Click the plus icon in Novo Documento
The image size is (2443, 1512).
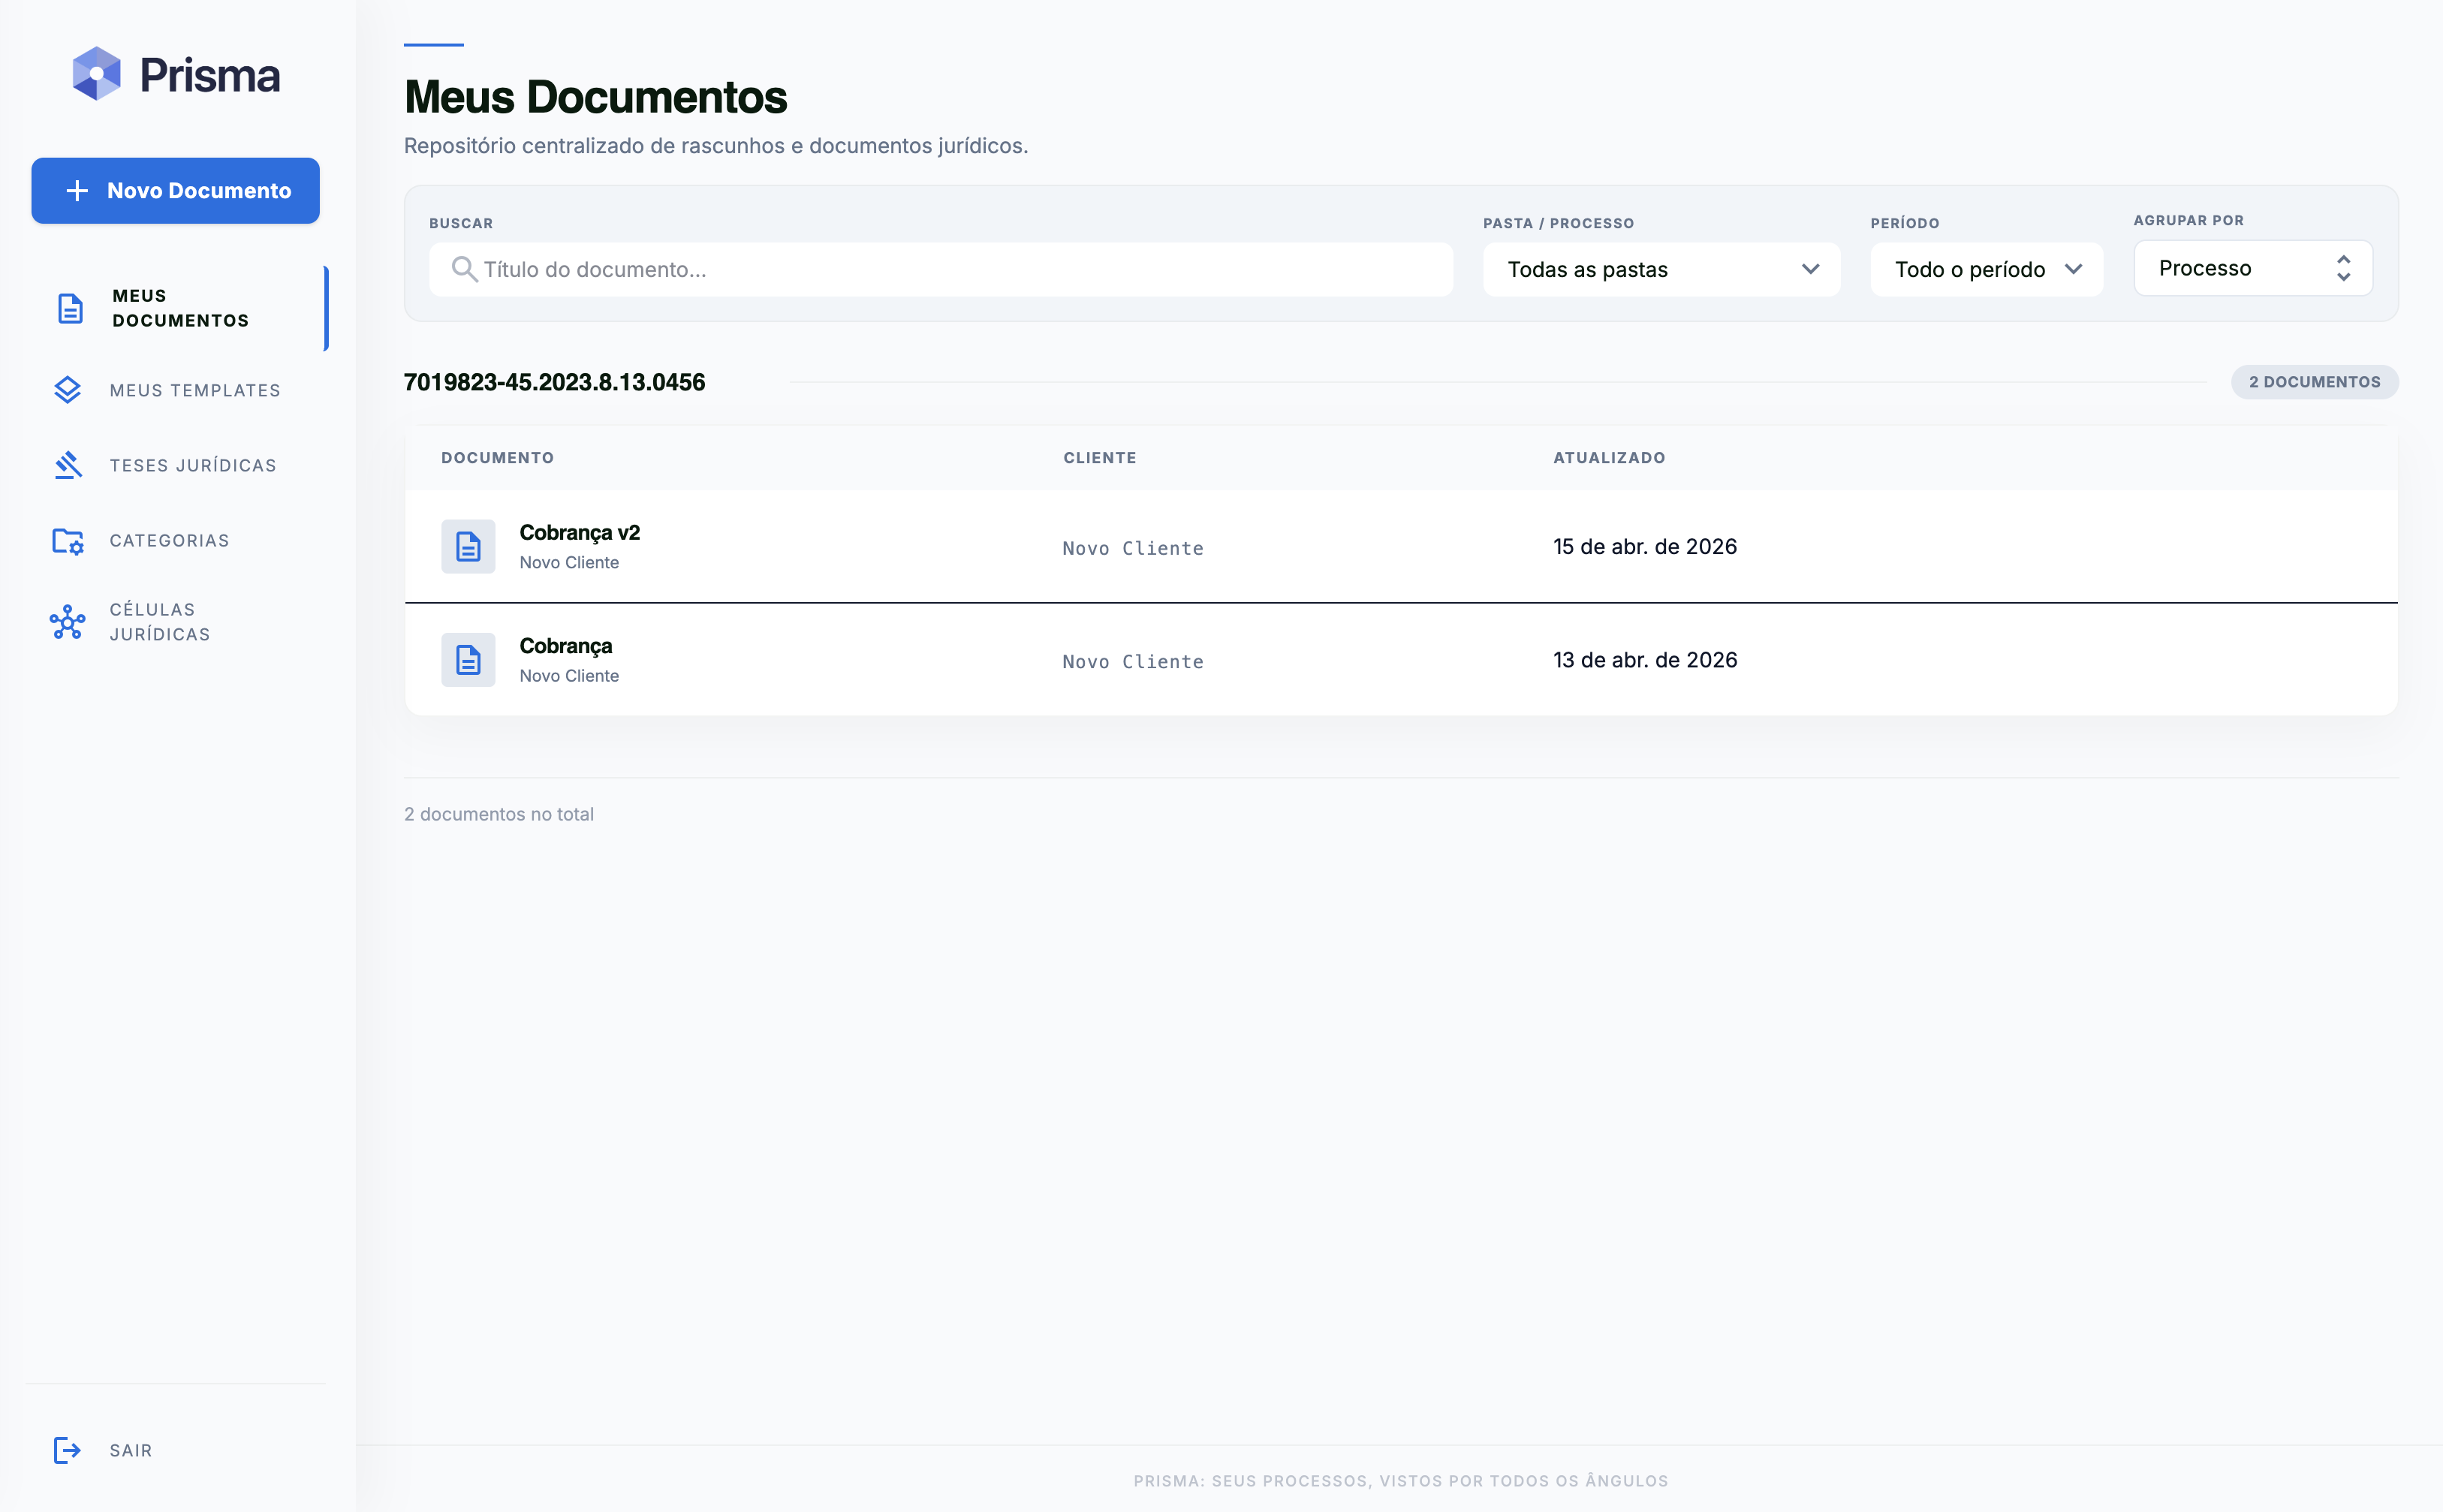click(77, 190)
